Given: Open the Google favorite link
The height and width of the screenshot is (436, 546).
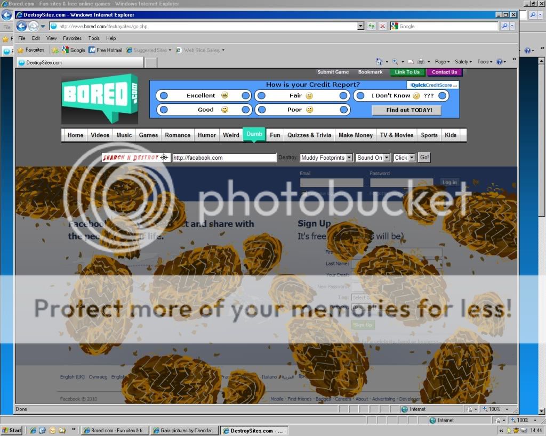Looking at the screenshot, I should (74, 50).
